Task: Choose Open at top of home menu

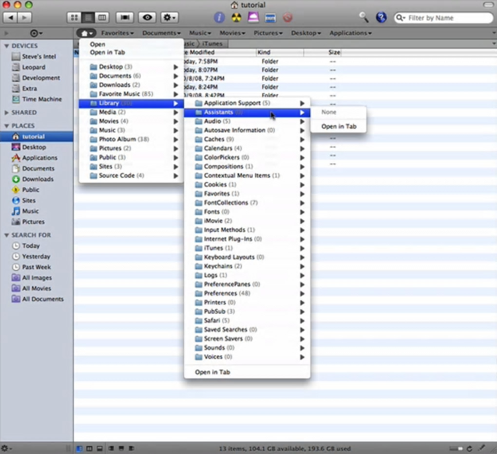Action: (131, 44)
